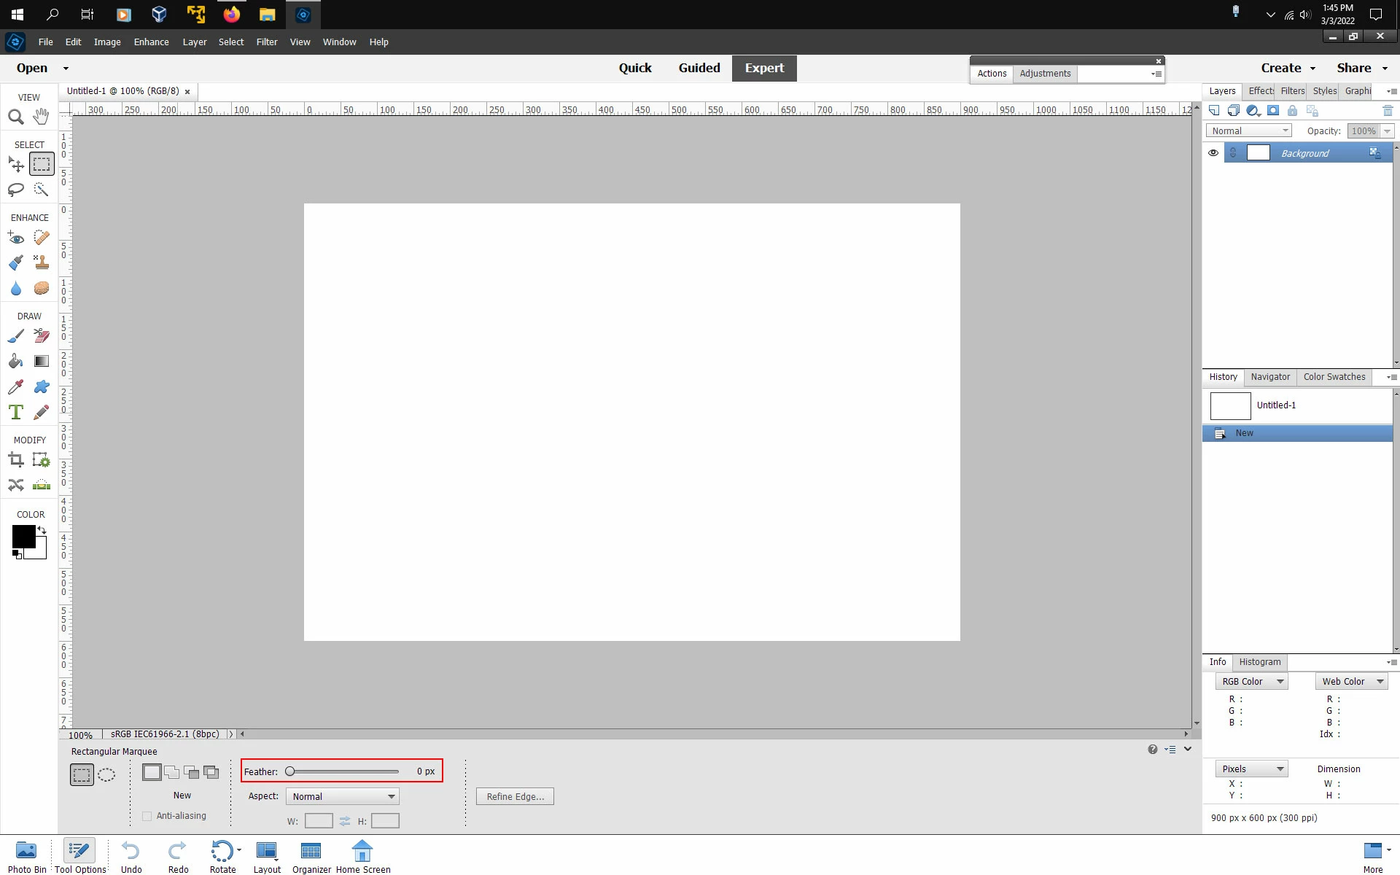Screen dimensions: 1400x875
Task: Select the Zoom tool in the View section
Action: point(15,117)
